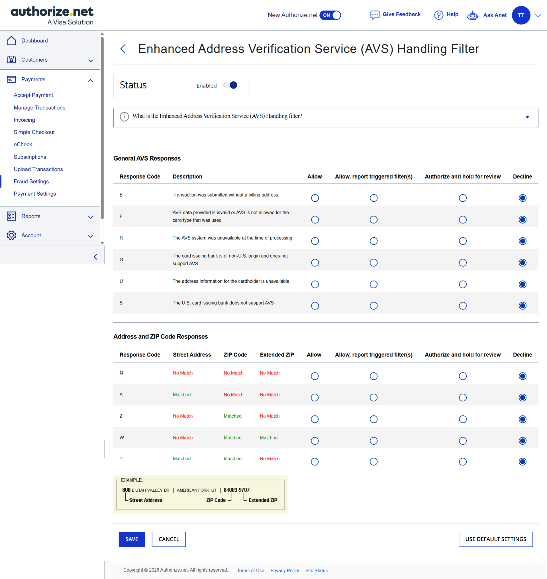Expand the Customers menu chevron

pos(91,61)
